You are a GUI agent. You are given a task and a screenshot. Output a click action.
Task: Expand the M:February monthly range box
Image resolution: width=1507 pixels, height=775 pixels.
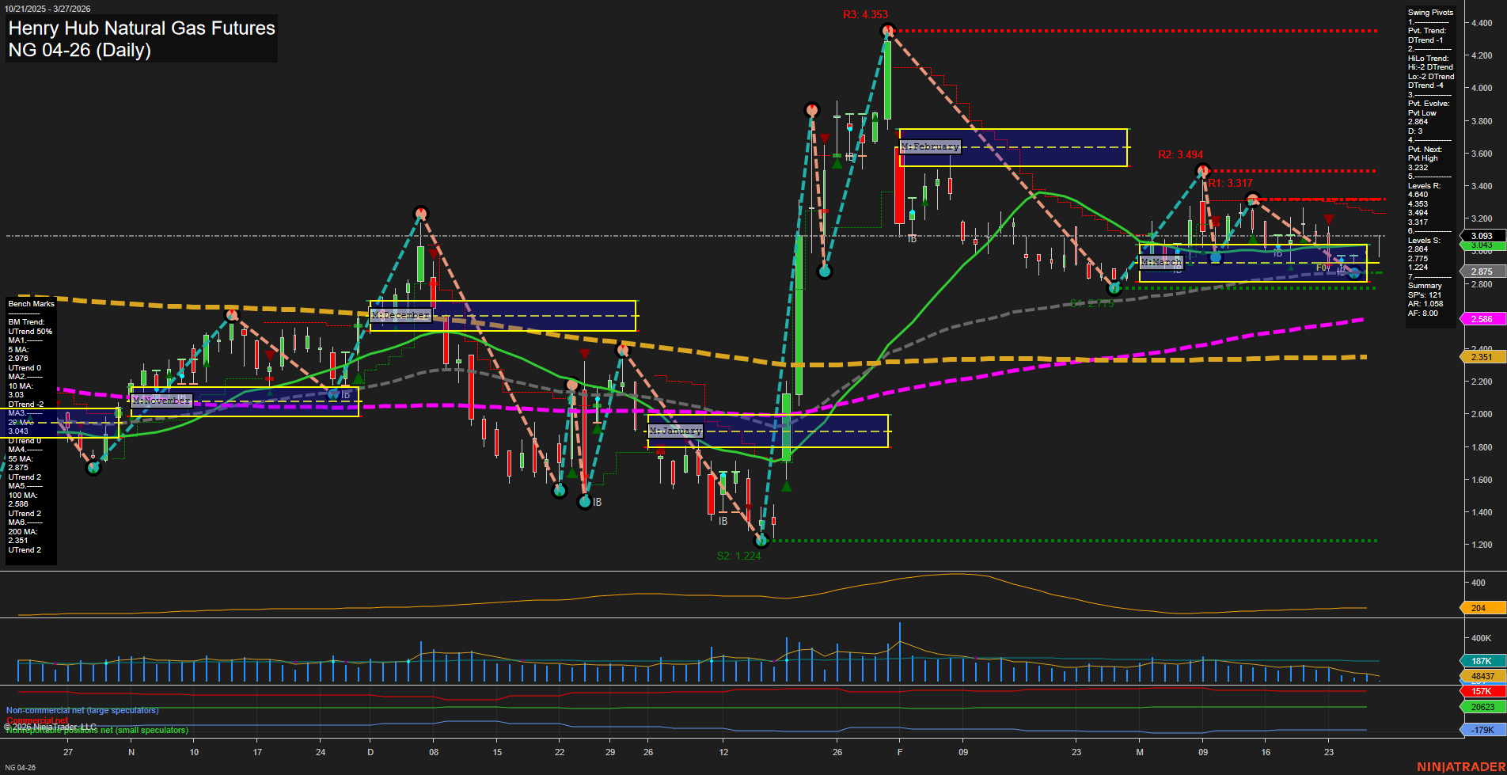pyautogui.click(x=930, y=146)
